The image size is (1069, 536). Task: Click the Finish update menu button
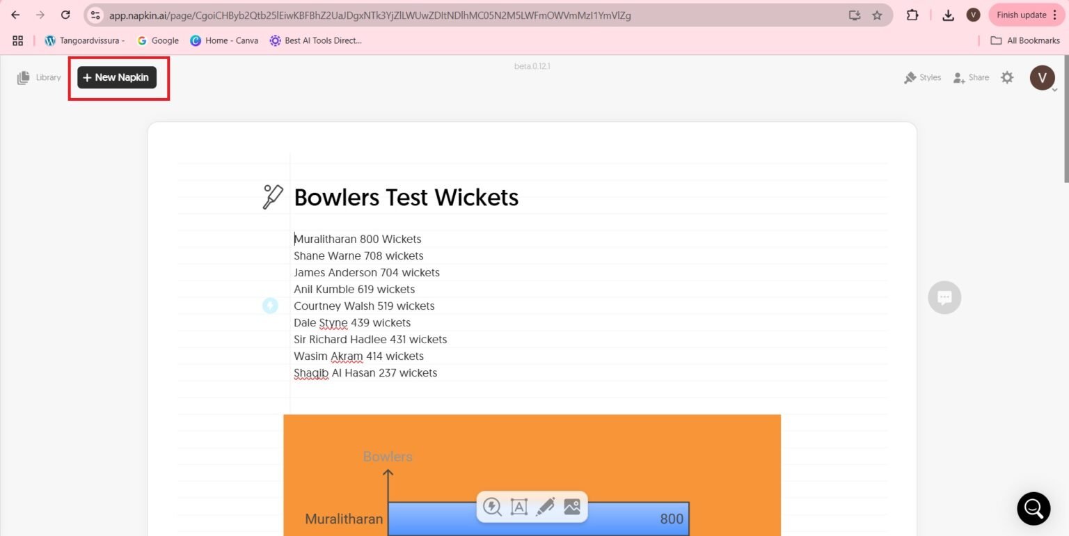pyautogui.click(x=1027, y=15)
